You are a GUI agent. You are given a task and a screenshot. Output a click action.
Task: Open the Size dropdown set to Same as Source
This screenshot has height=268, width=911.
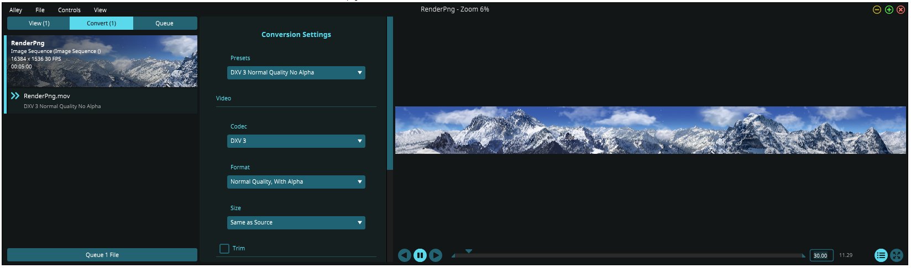pos(296,223)
